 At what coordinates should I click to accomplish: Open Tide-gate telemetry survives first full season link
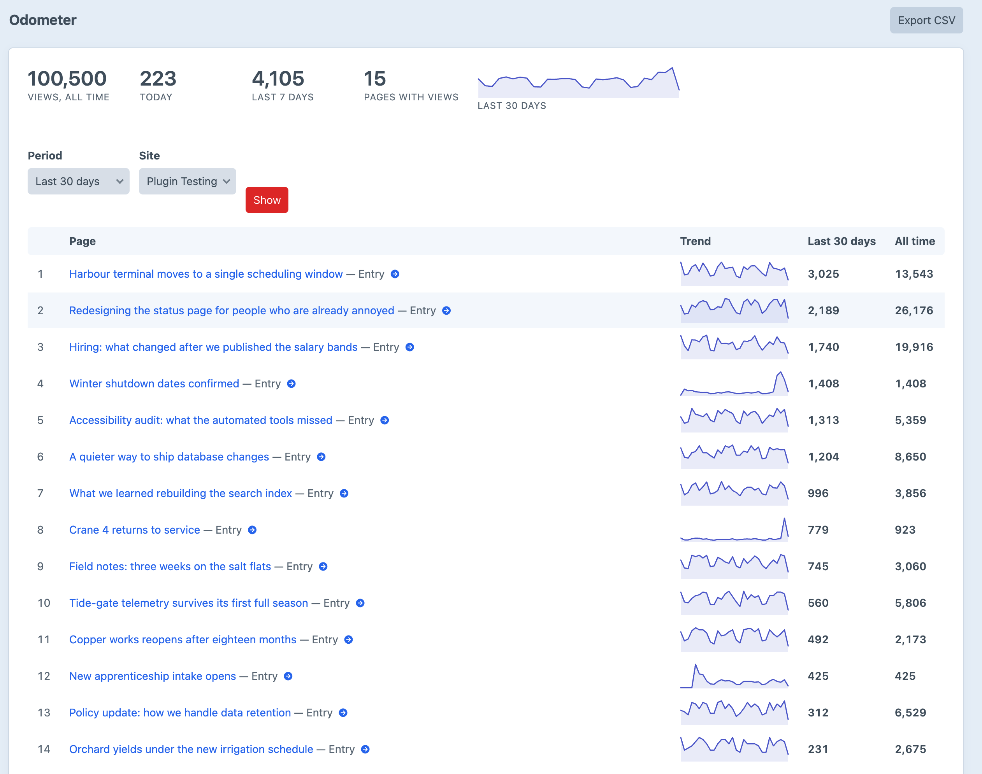coord(189,603)
